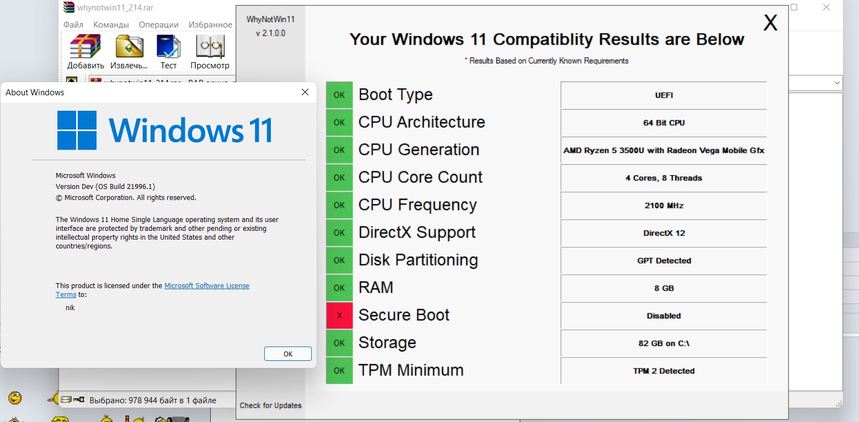The height and width of the screenshot is (422, 859).
Task: Close WhyNotWin11 with the large X button
Action: (x=770, y=23)
